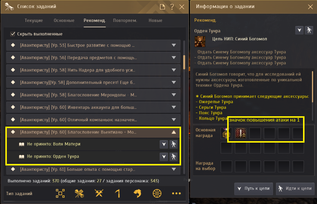Expand the Ур. 53 Быстрое развитие quest
317x204 pixels.
coord(174,45)
